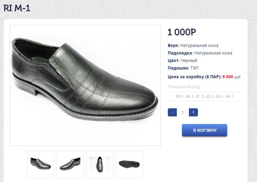Increase quantity with the plus button
This screenshot has width=257, height=182.
point(193,113)
